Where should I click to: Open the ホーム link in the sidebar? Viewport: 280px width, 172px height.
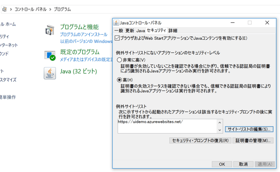pos(8,24)
